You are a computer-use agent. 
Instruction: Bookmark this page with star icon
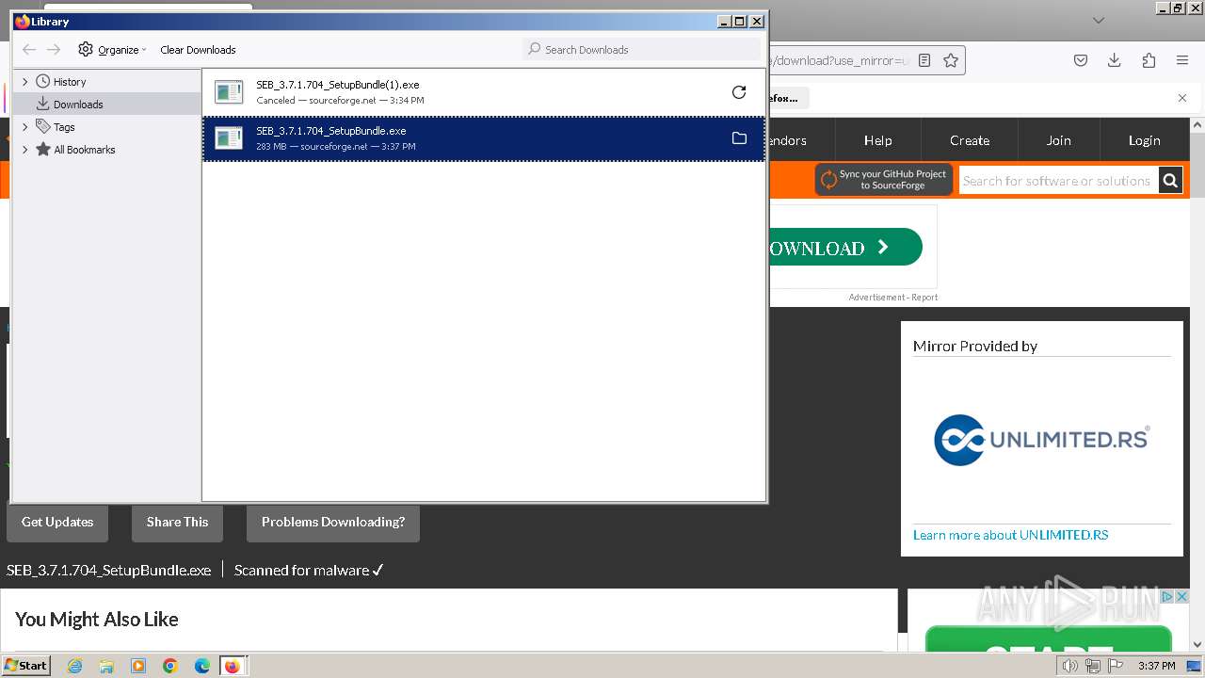click(x=951, y=60)
